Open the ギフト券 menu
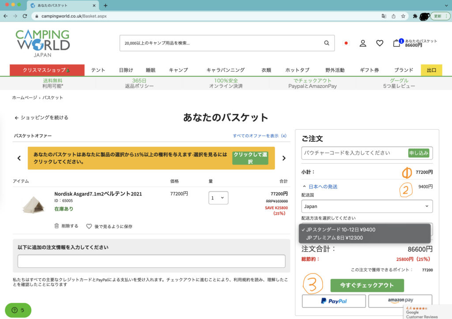 369,70
